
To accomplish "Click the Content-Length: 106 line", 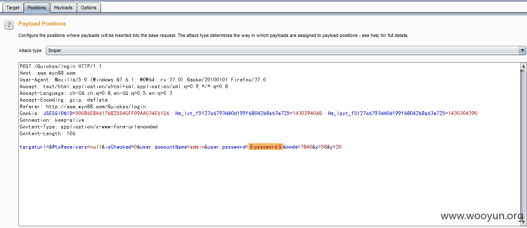I will (x=47, y=134).
